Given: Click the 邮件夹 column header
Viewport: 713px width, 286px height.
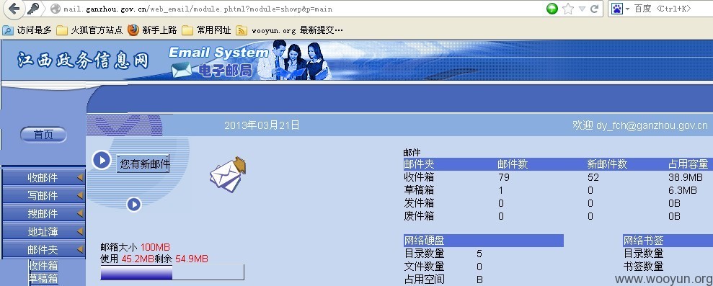Looking at the screenshot, I should (420, 164).
